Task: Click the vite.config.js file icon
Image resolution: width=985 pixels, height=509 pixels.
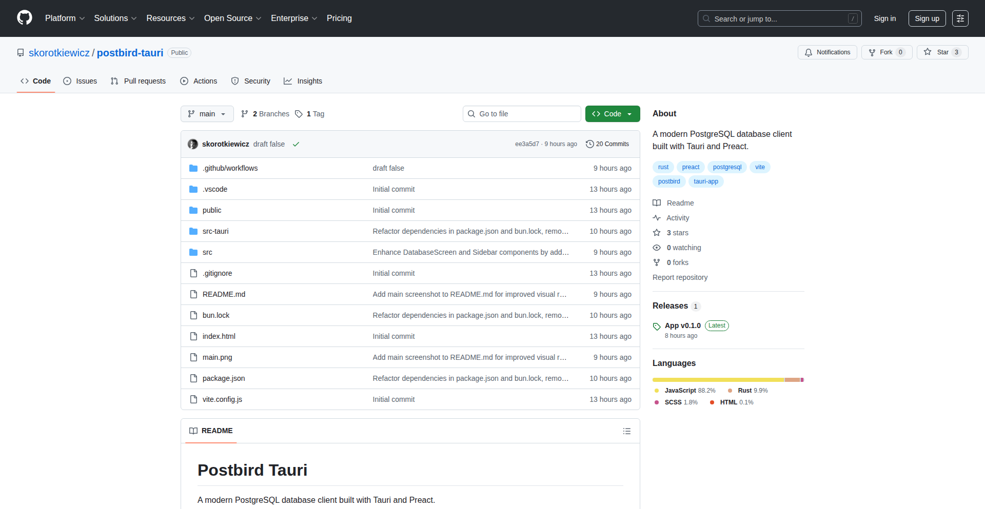Action: [x=193, y=399]
